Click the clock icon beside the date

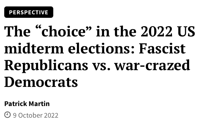click(x=7, y=115)
